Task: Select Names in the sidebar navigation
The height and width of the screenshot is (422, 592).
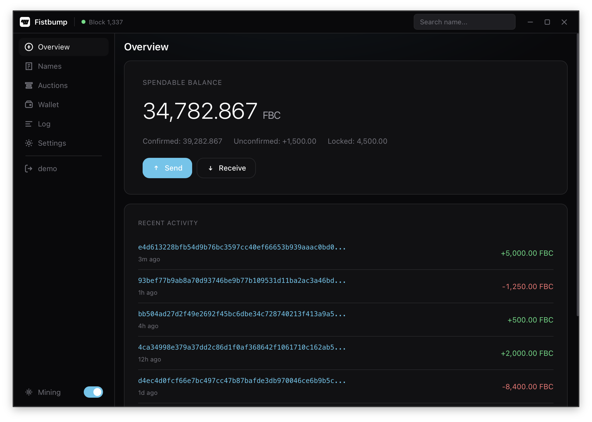Action: click(x=50, y=66)
